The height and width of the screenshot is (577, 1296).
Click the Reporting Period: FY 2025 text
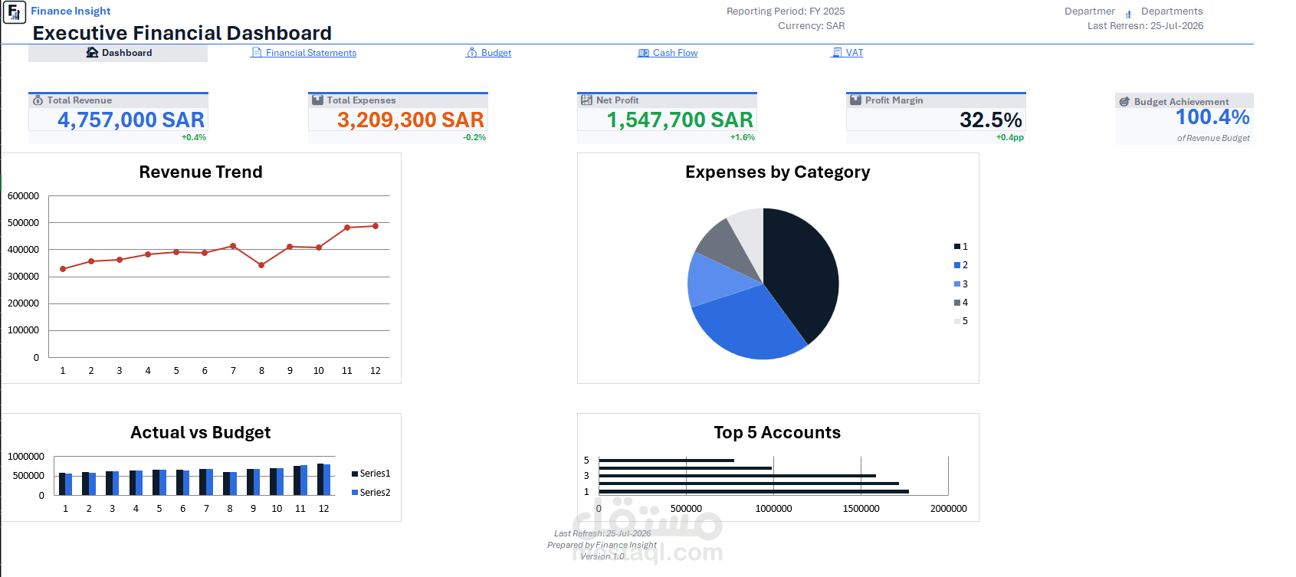pyautogui.click(x=786, y=11)
